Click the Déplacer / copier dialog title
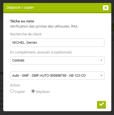The image size is (114, 115). [20, 8]
